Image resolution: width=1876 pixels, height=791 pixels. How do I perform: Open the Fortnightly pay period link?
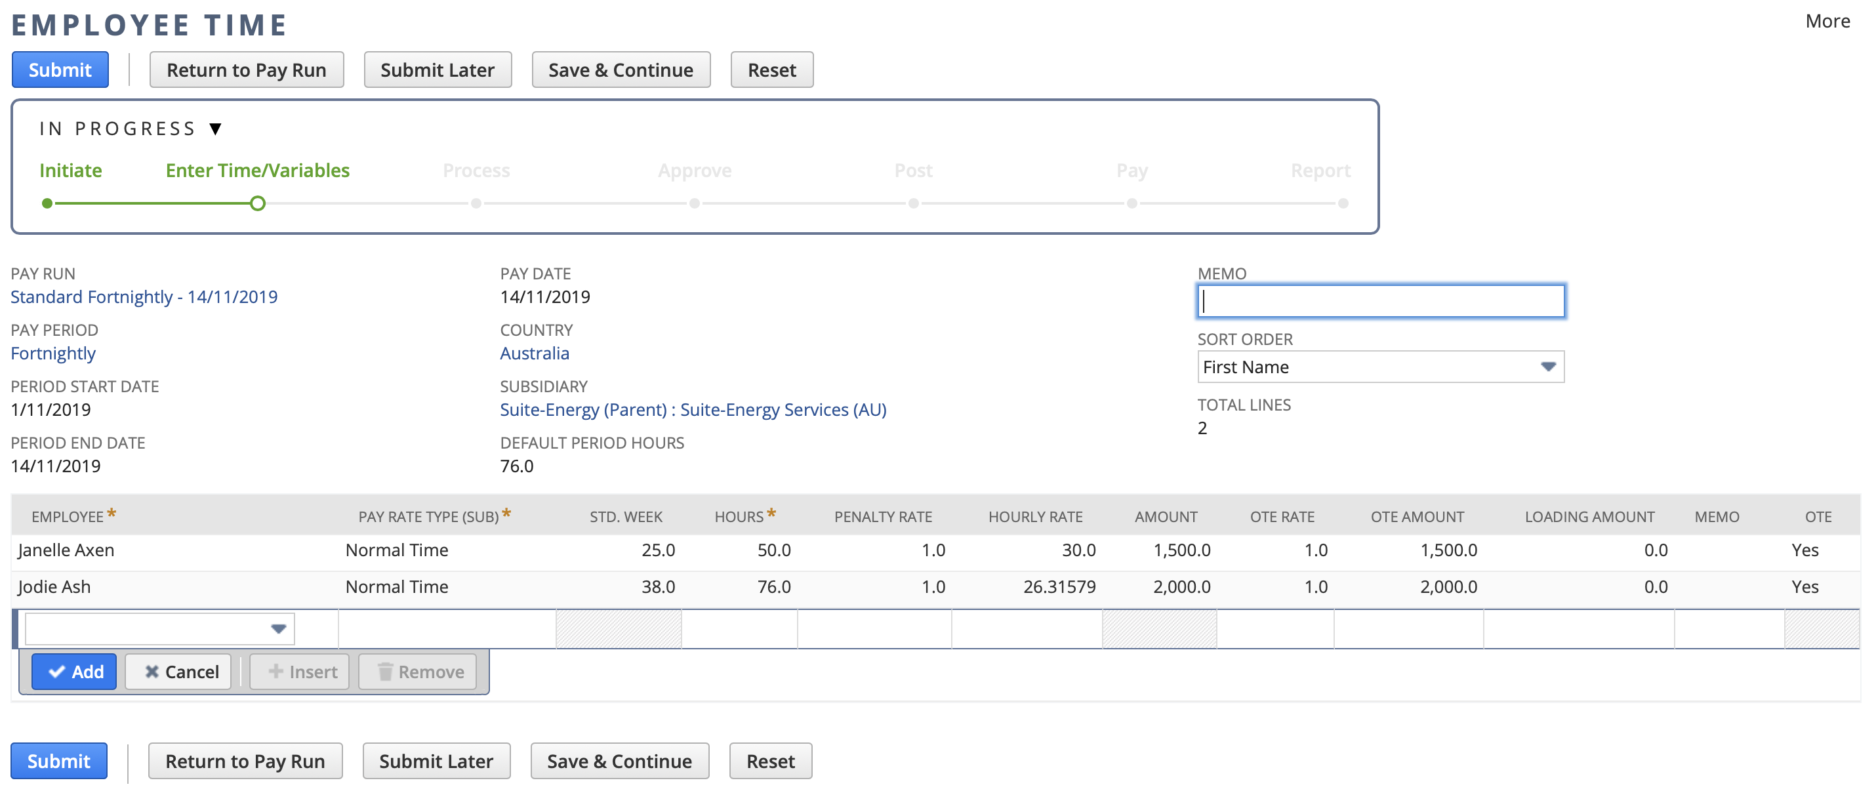coord(52,354)
